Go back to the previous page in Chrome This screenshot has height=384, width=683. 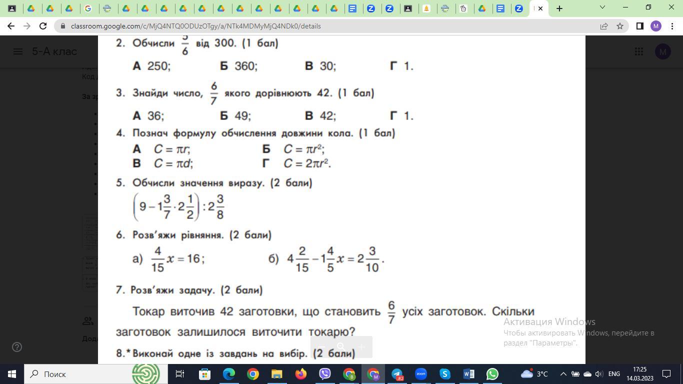click(x=11, y=26)
